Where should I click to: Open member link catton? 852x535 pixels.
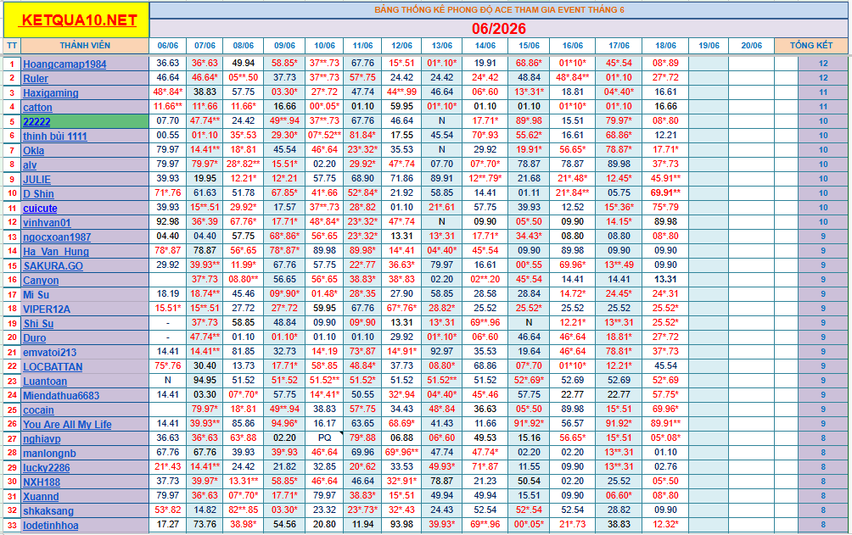37,108
